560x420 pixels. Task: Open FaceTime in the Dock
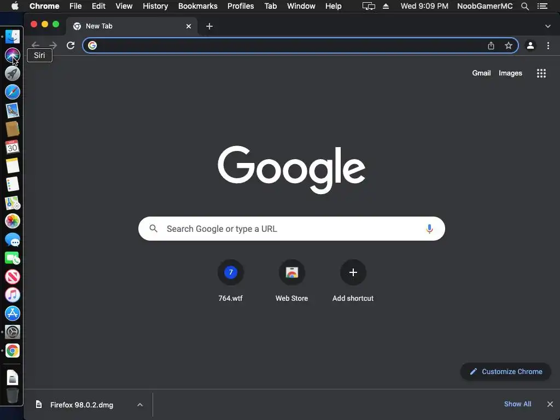[13, 258]
